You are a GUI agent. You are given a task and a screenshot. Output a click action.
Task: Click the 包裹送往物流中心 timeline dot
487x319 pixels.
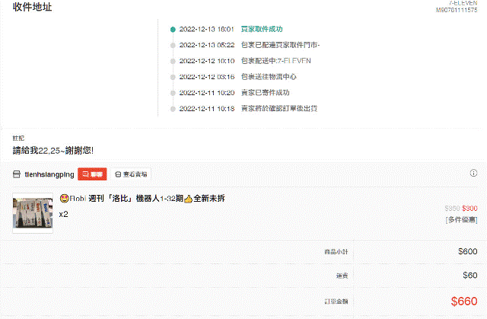(x=173, y=77)
